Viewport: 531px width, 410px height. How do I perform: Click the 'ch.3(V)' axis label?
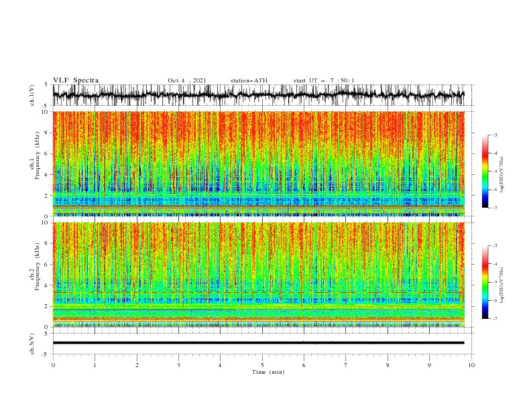click(x=32, y=344)
